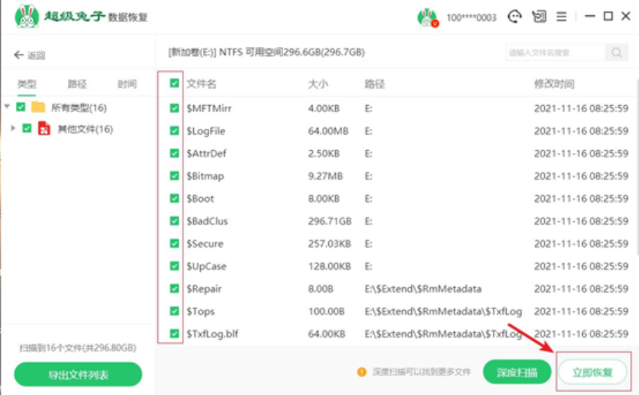Screen dimensions: 639x395
Task: Click the 立即恢复 recover button
Action: tap(592, 372)
